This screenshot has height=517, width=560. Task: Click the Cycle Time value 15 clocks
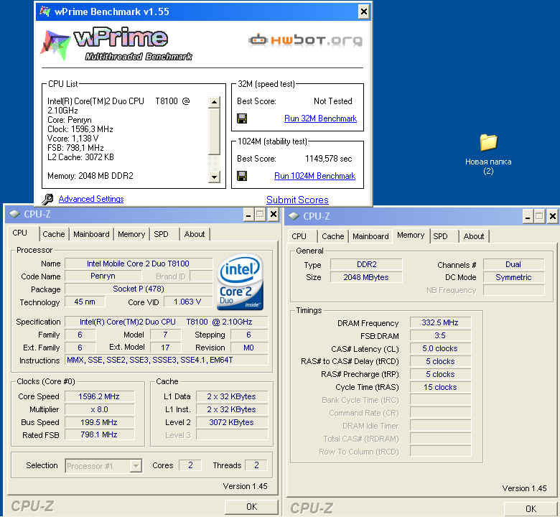[440, 387]
